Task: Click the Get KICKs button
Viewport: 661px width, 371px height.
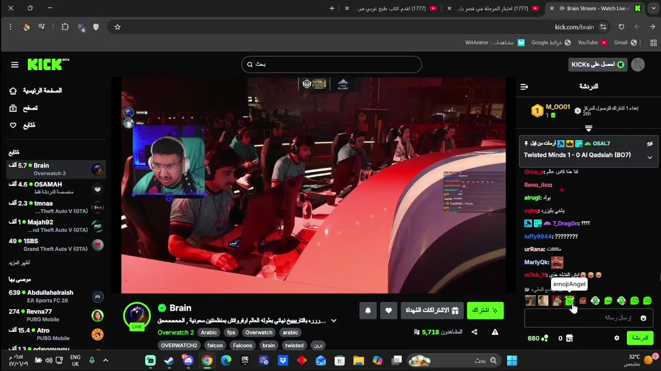Action: click(598, 64)
